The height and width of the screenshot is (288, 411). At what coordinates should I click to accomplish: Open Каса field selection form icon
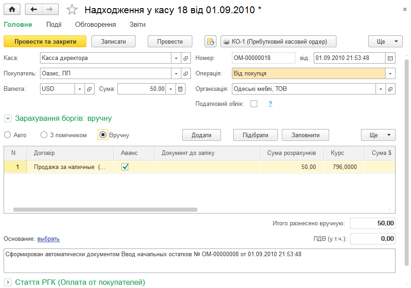tap(185, 58)
